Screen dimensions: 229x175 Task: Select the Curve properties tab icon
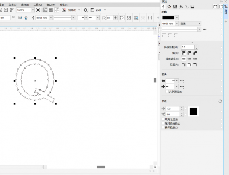(x=186, y=6)
